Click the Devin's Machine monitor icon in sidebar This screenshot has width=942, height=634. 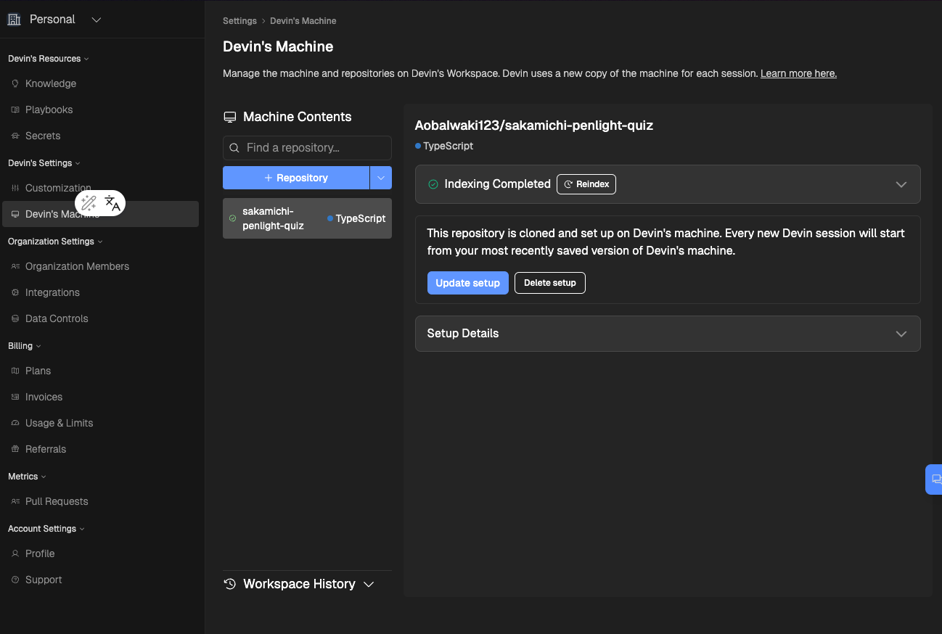[x=15, y=214]
